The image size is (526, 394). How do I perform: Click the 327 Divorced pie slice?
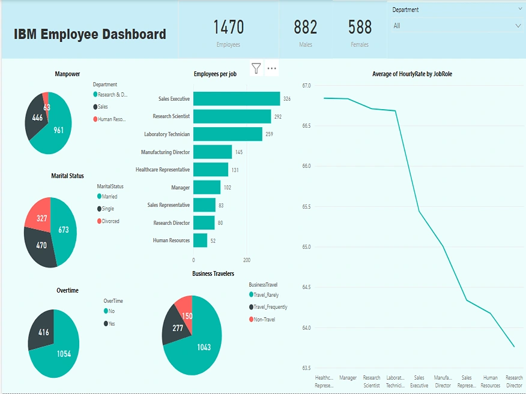40,216
